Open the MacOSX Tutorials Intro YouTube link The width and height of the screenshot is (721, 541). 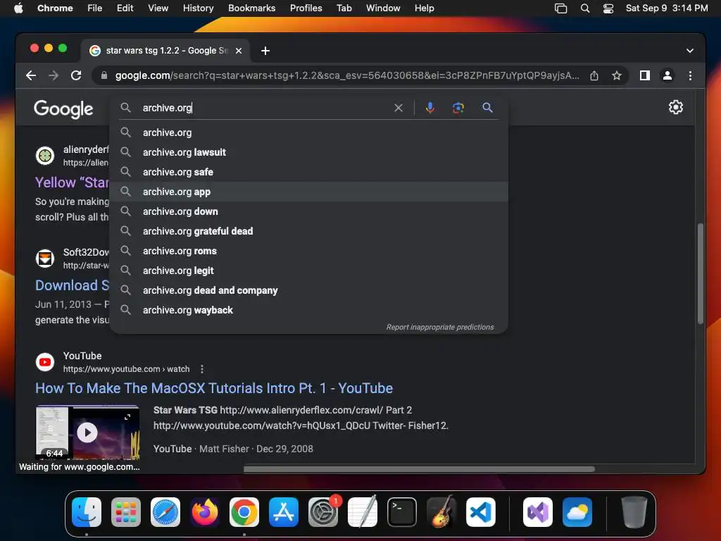(214, 388)
